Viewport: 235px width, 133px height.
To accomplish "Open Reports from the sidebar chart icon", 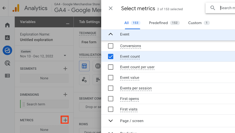I will tap(7, 38).
